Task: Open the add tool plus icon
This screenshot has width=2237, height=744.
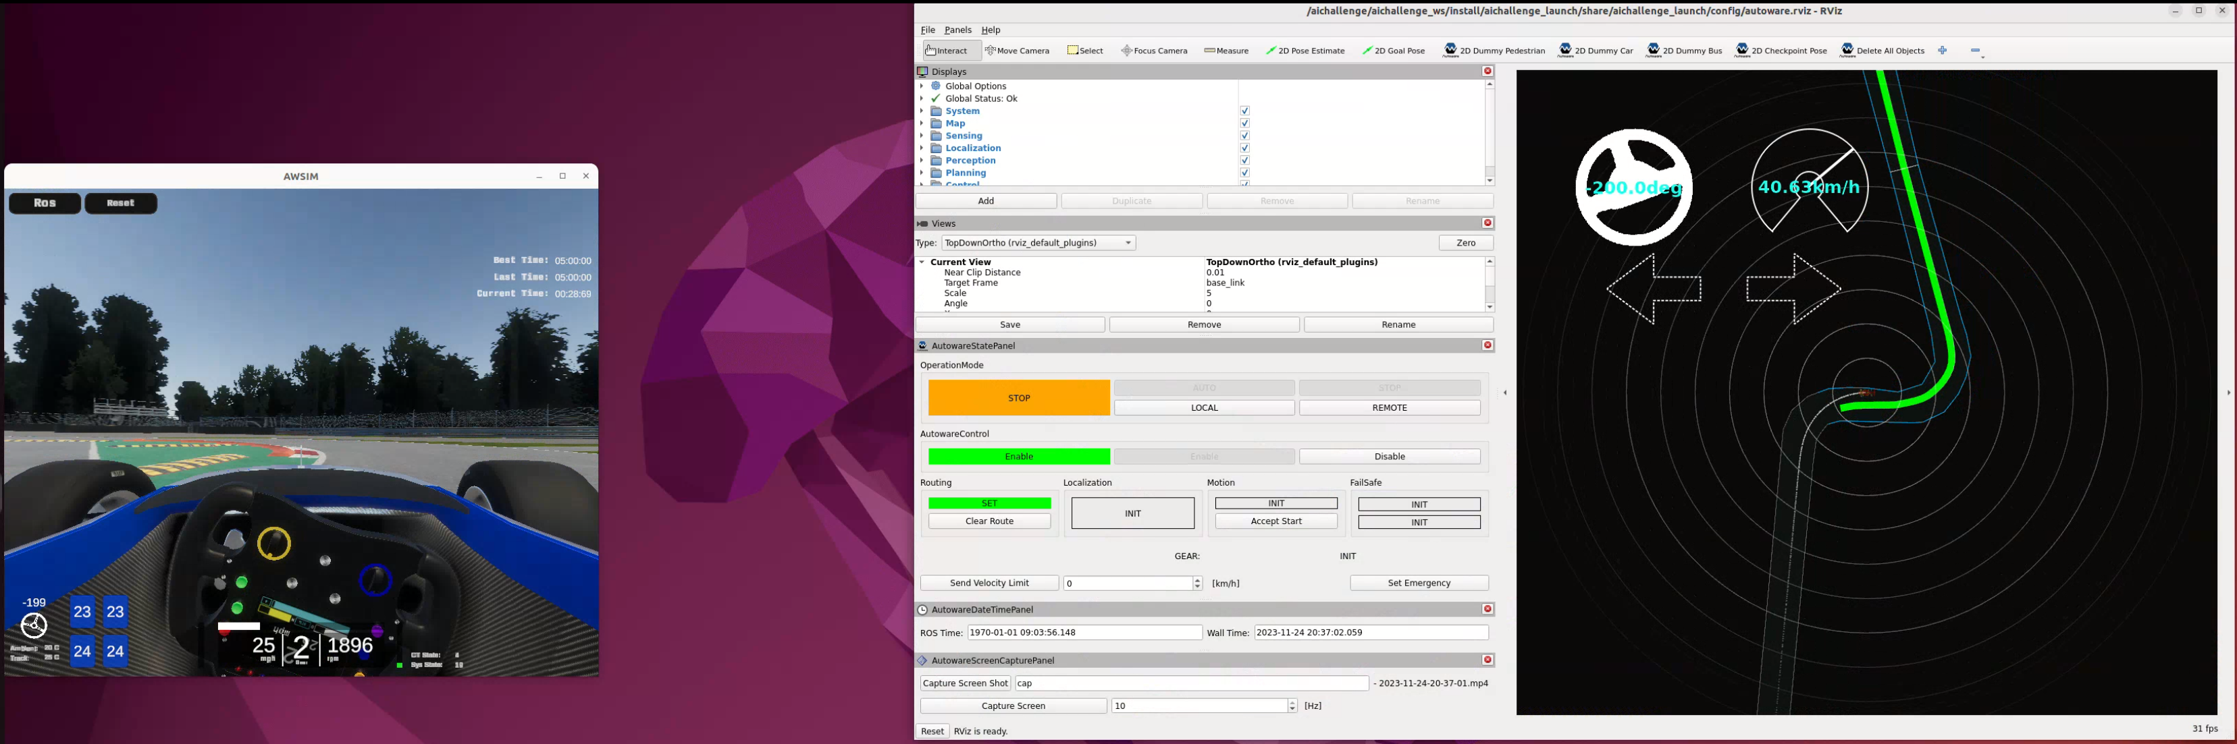Action: click(1943, 51)
